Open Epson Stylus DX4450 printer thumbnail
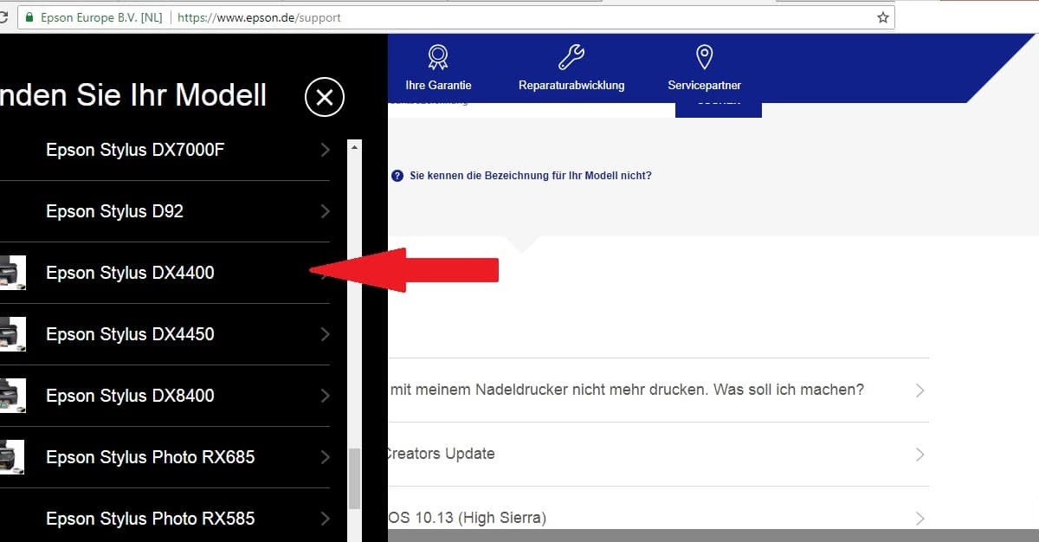 click(12, 334)
